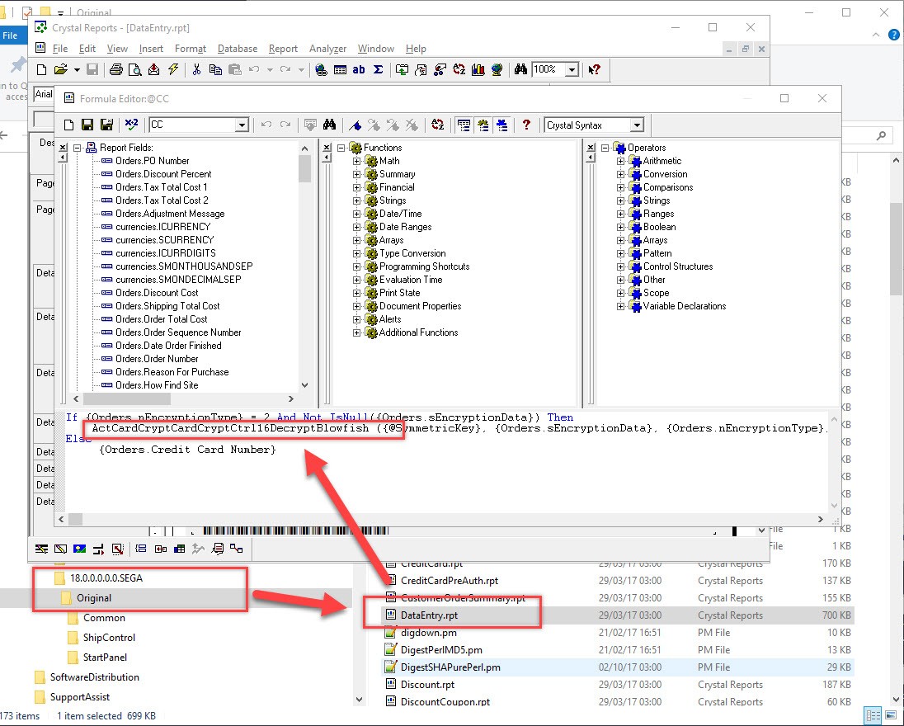The height and width of the screenshot is (726, 904).
Task: Click Insert Summary sigma icon
Action: point(378,70)
